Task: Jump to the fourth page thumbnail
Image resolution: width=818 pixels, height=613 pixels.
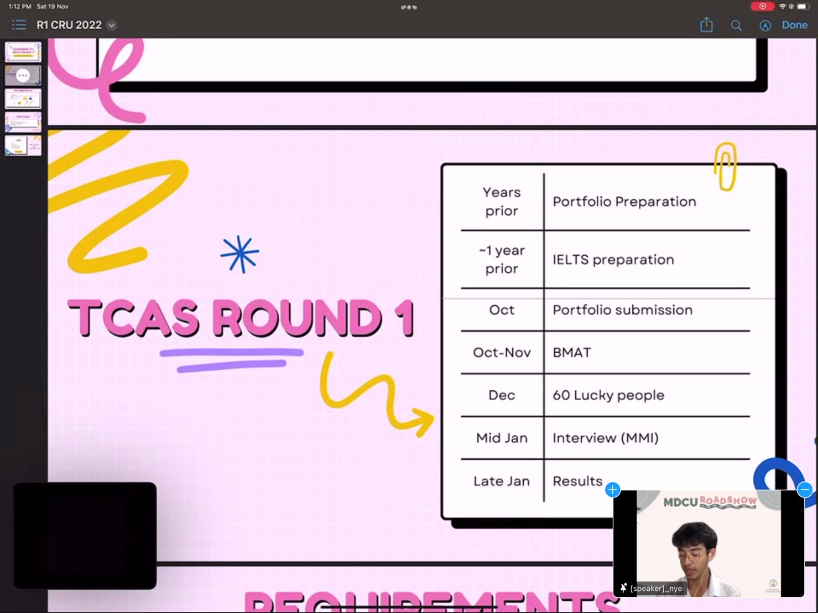Action: [23, 122]
